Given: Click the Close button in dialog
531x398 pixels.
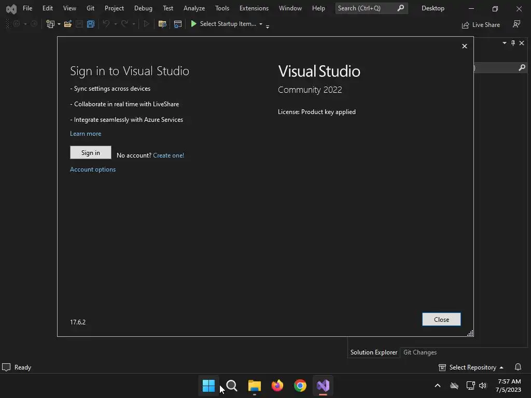Looking at the screenshot, I should click(441, 319).
